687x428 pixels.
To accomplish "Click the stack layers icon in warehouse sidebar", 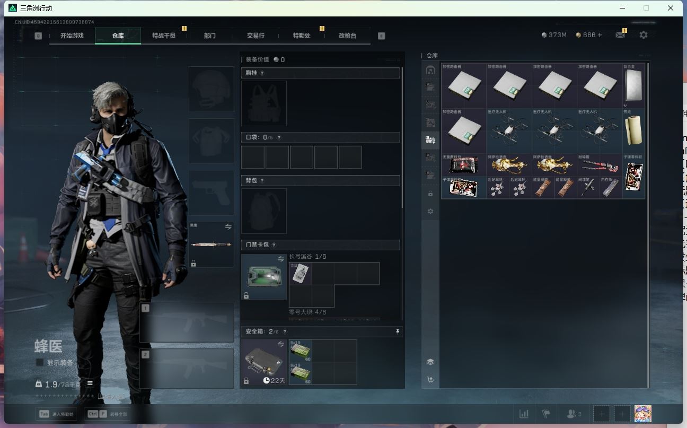I will (x=430, y=362).
